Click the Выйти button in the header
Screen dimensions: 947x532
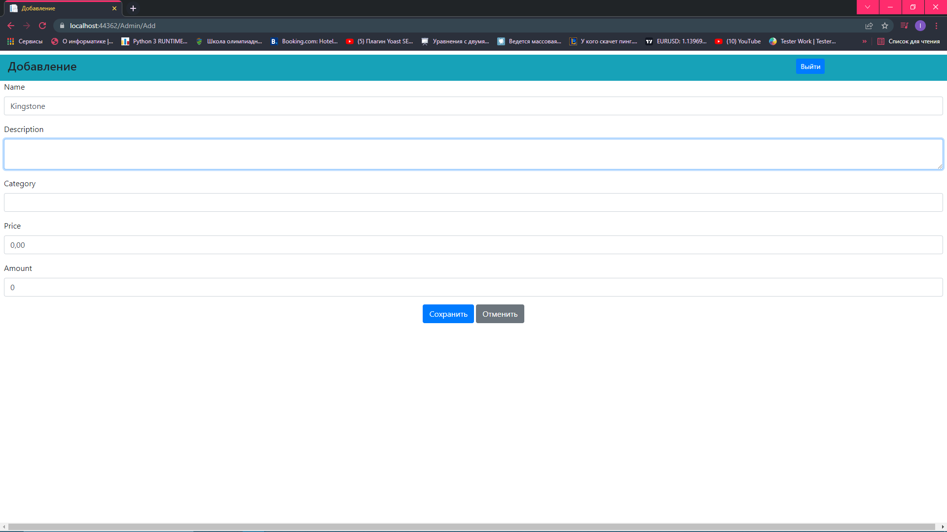[x=810, y=66]
